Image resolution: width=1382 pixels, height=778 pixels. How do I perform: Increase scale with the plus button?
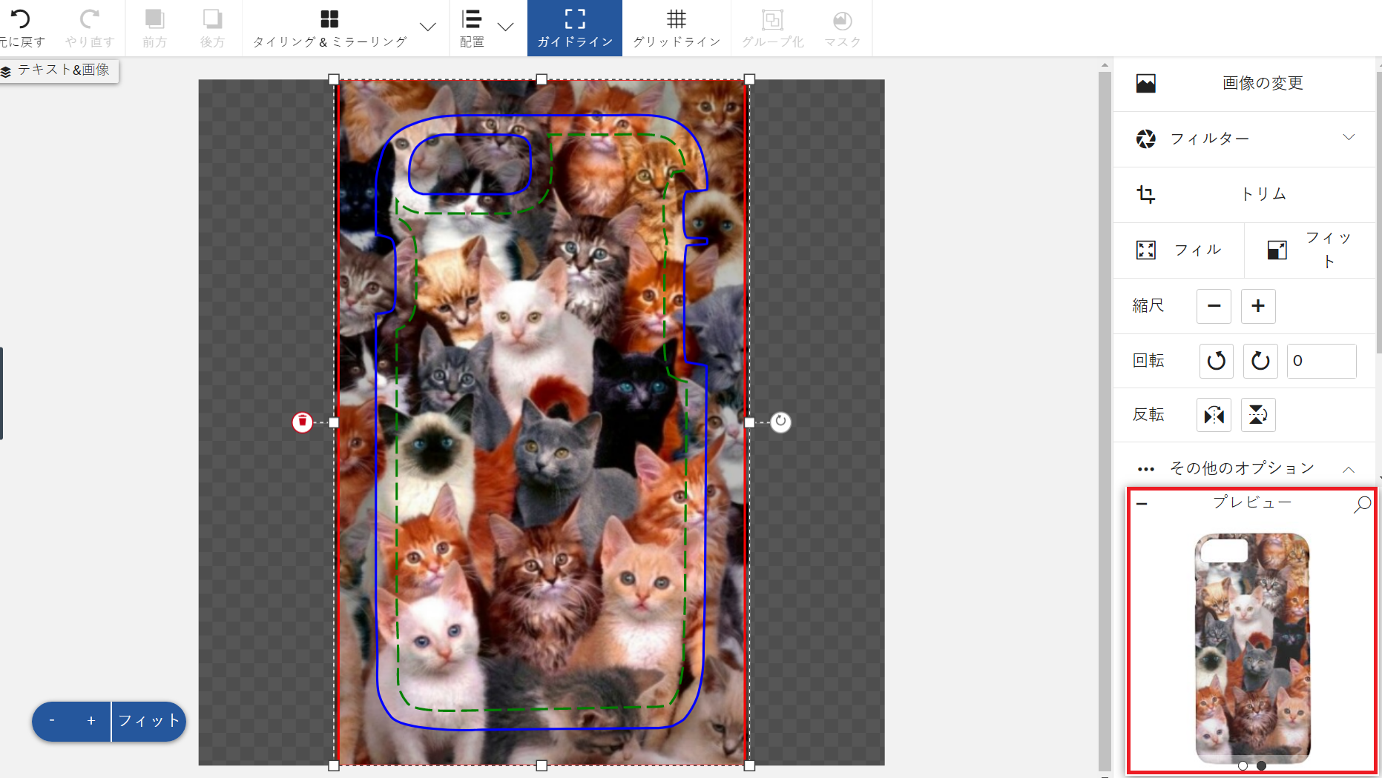pyautogui.click(x=1258, y=306)
